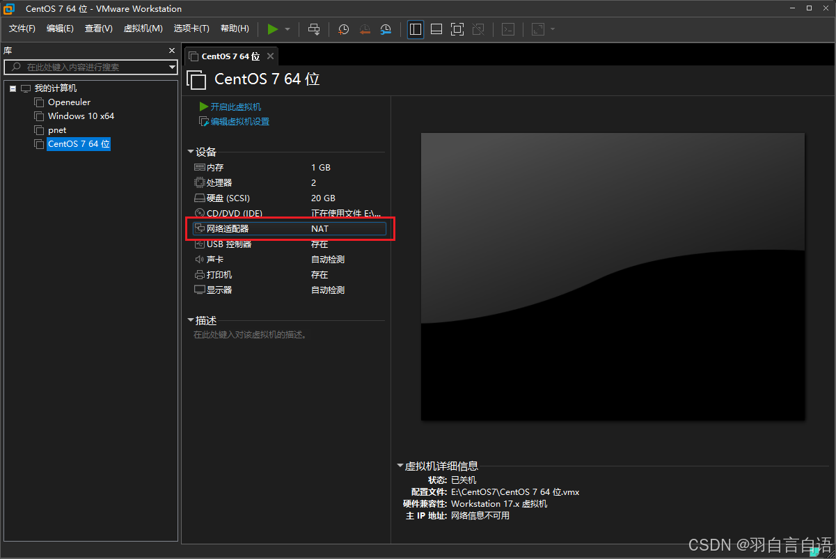This screenshot has height=559, width=836.
Task: Click the display monitor icon
Action: (200, 290)
